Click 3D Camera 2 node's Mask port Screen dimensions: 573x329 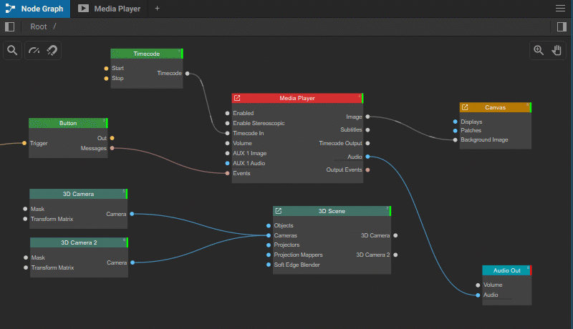click(x=26, y=257)
